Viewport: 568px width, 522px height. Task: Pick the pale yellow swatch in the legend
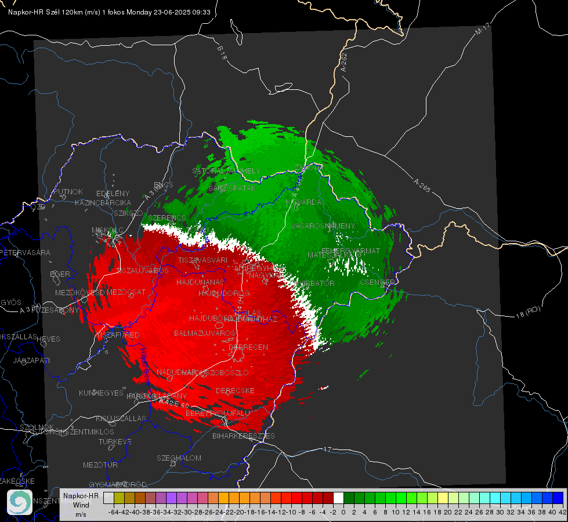[443, 498]
